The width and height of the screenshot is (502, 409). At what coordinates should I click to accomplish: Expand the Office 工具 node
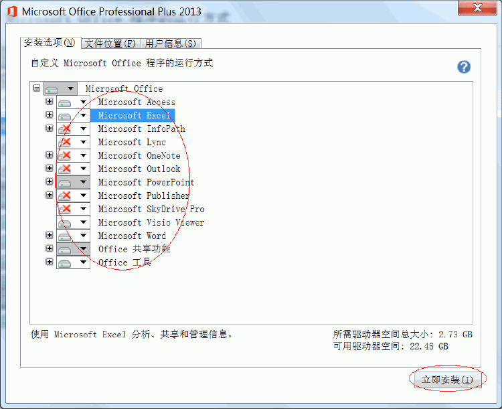[x=50, y=262]
